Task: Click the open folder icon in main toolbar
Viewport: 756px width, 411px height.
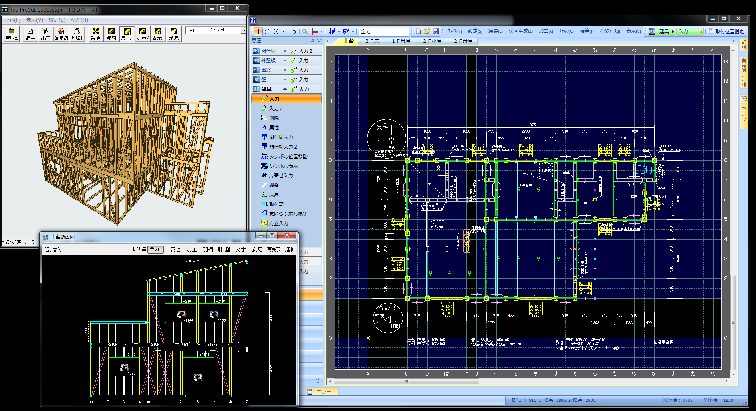Action: [427, 31]
